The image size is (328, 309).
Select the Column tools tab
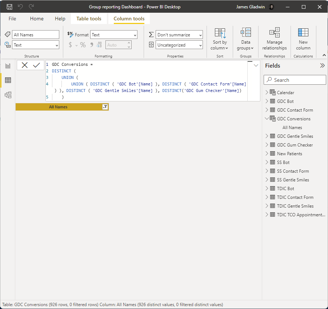tap(129, 19)
